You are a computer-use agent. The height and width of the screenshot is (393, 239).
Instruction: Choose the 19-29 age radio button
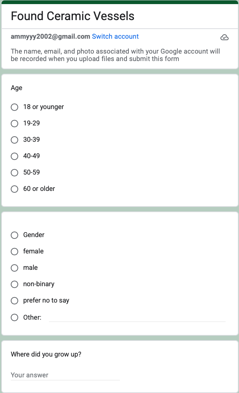coord(14,124)
